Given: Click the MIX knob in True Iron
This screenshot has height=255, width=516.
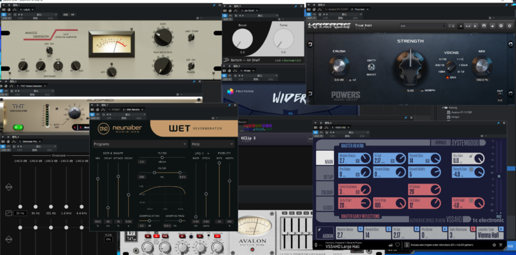Looking at the screenshot, I should point(482,66).
